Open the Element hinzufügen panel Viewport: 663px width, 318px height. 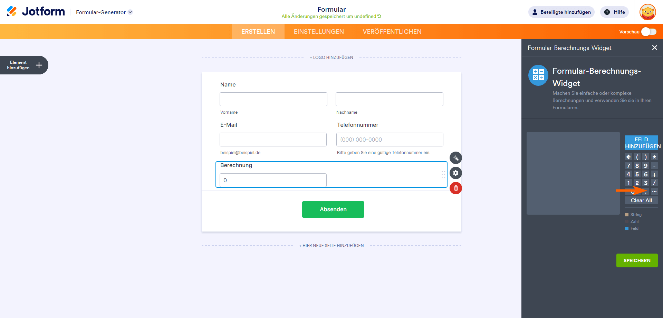[x=24, y=65]
